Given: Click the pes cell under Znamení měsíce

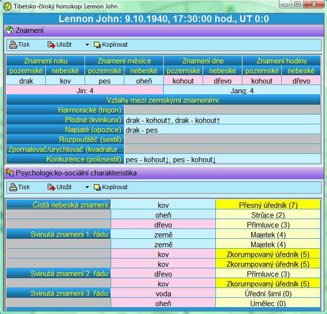Looking at the screenshot, I should (104, 81).
